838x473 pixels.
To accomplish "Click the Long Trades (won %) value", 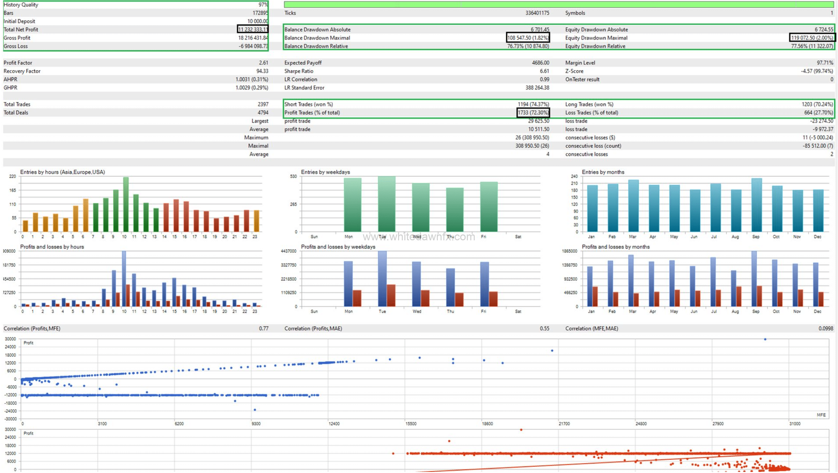I will 817,104.
